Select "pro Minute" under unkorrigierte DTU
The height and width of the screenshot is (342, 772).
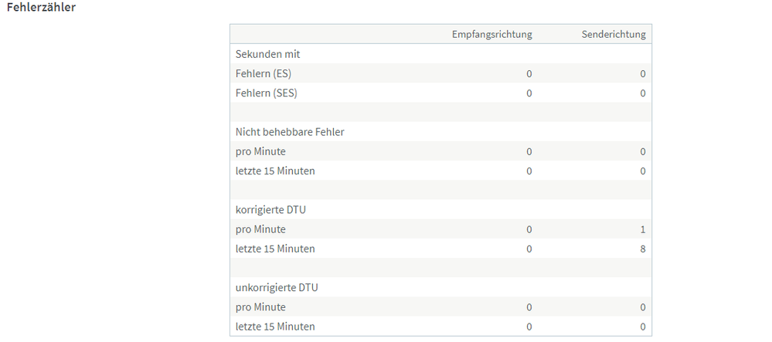[260, 307]
